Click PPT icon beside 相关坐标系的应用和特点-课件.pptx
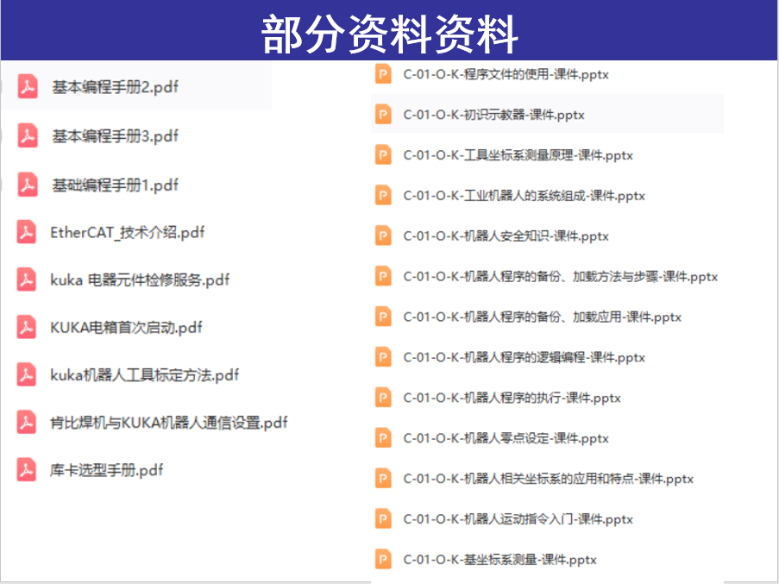 click(x=383, y=479)
